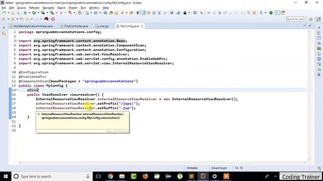Click the red ladybug icon in second toolbar row
The image size is (323, 181).
46,19
